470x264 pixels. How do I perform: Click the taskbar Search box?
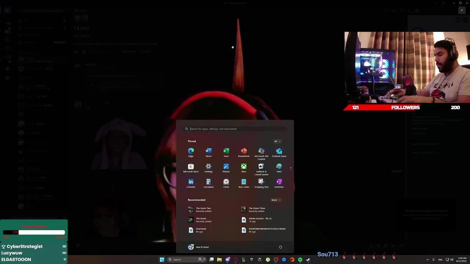click(187, 260)
